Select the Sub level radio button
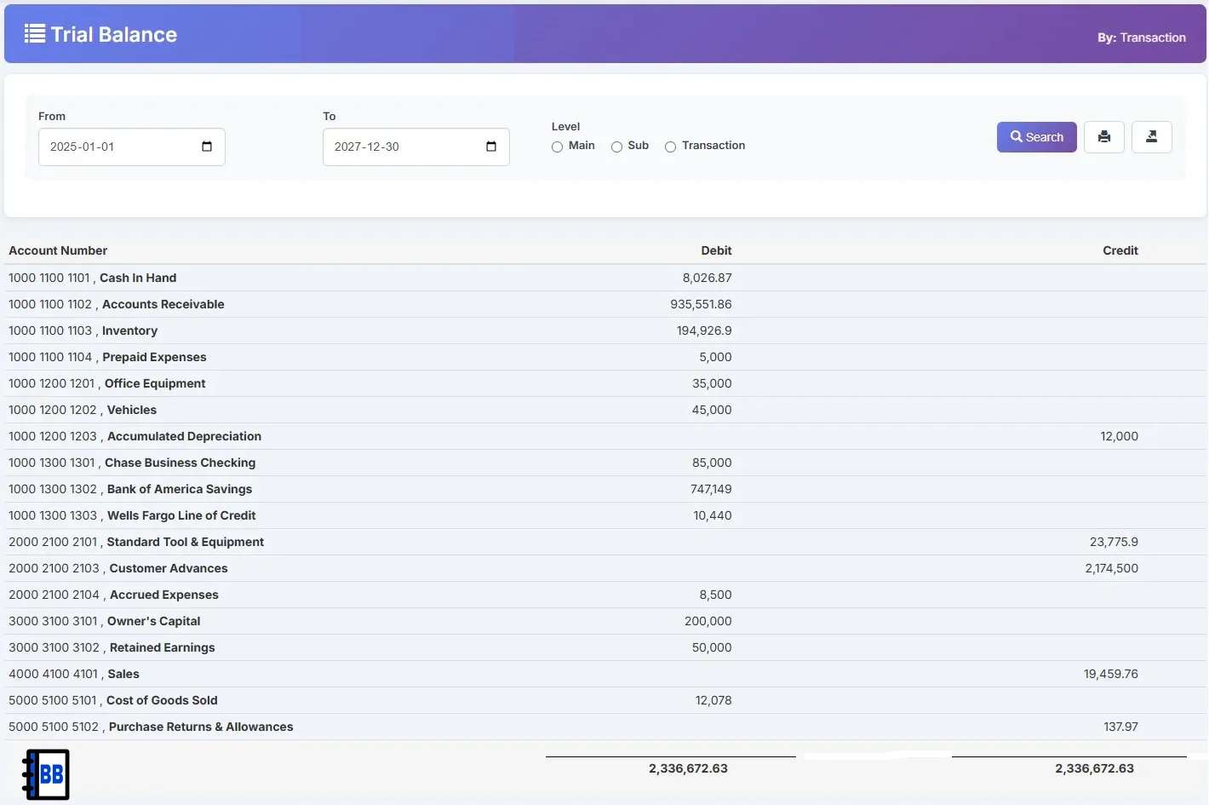Screen dimensions: 1209x805 [x=616, y=147]
